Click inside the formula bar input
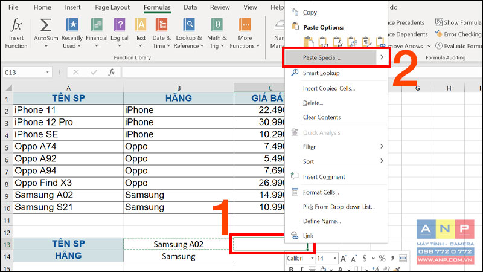Screen dimensions: 483x272 [203, 73]
